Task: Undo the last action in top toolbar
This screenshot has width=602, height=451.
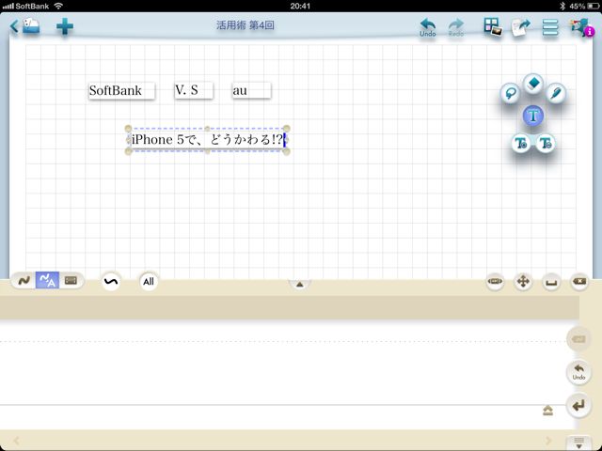Action: (x=428, y=27)
